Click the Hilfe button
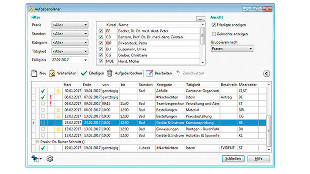 [x=258, y=159]
